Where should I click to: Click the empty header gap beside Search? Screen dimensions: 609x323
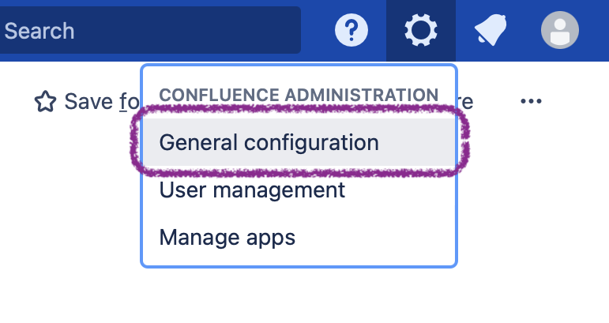coord(317,31)
